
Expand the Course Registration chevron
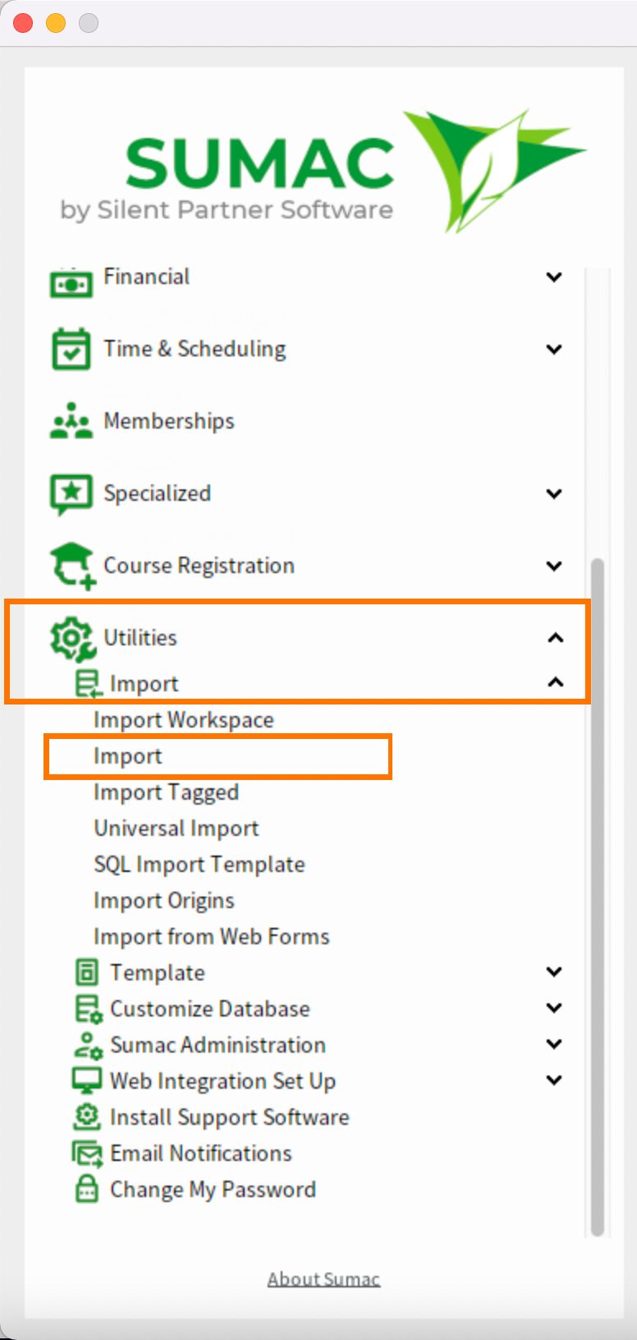point(555,567)
